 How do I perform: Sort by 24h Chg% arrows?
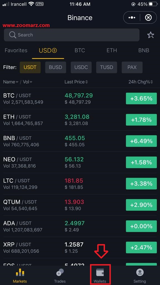click(x=151, y=82)
